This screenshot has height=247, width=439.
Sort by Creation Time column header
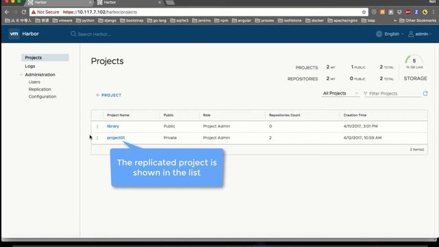pos(355,115)
